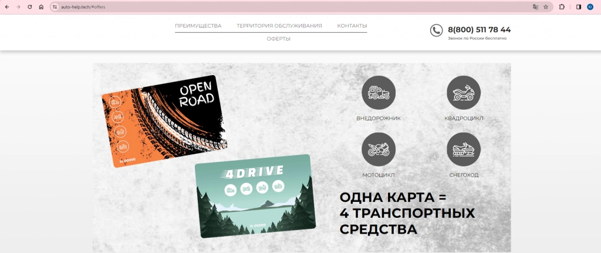Image resolution: width=601 pixels, height=253 pixels.
Task: Click the phone handset icon
Action: tap(436, 31)
